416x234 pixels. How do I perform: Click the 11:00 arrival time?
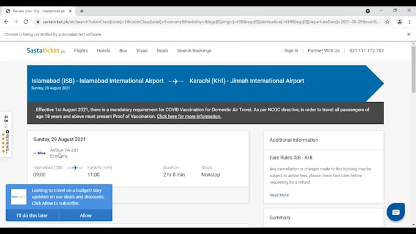pos(94,175)
